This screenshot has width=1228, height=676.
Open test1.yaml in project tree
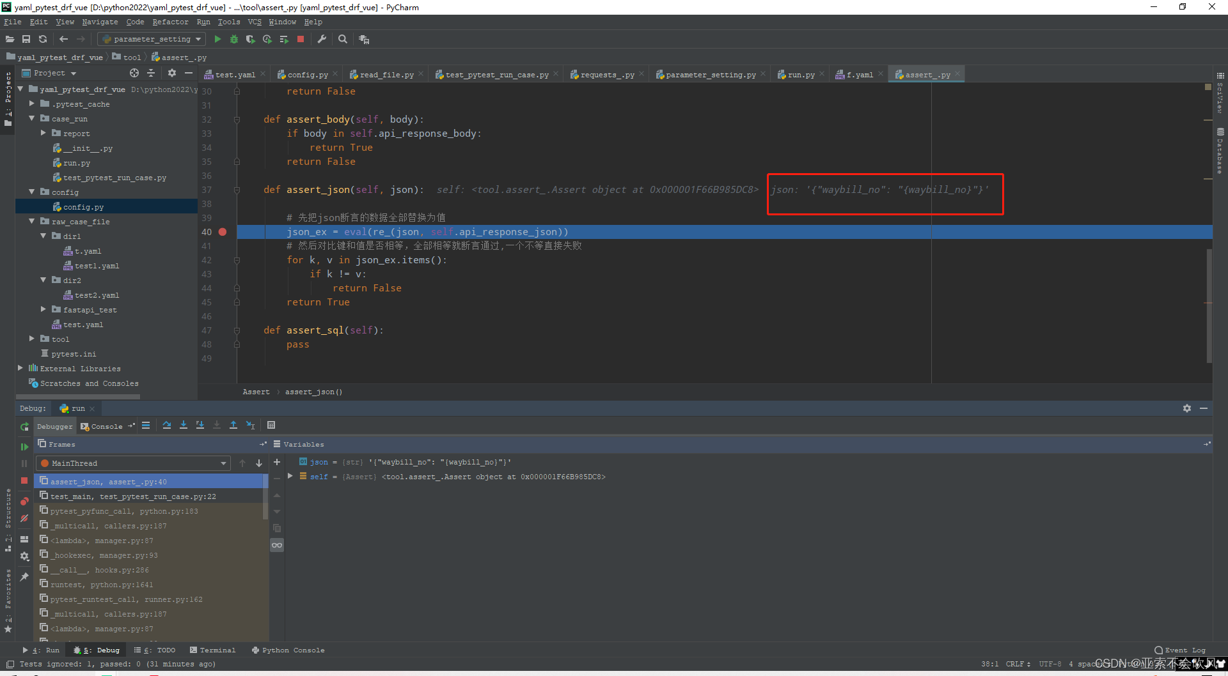pos(97,266)
